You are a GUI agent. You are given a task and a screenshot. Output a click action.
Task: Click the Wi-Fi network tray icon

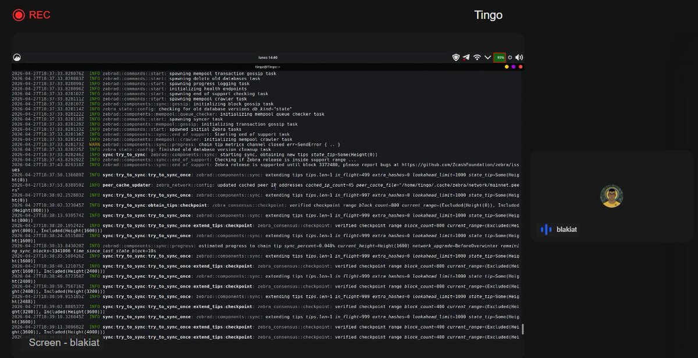[477, 58]
